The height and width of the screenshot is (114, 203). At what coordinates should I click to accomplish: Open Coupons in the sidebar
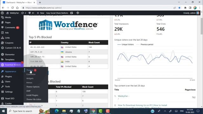pos(9,43)
